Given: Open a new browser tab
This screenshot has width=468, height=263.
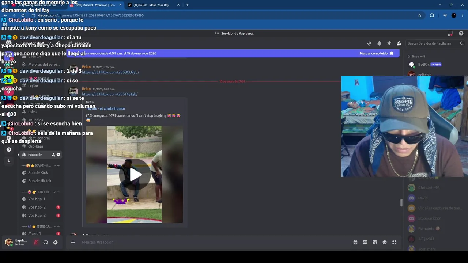Looking at the screenshot, I should click(187, 5).
